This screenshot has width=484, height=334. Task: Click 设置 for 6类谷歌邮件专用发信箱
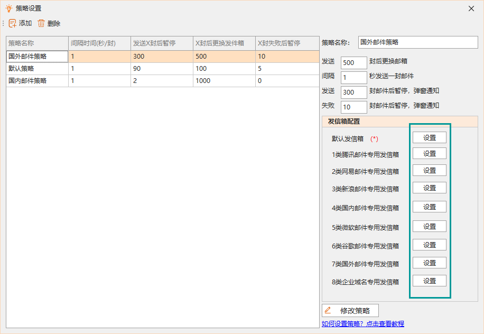430,245
